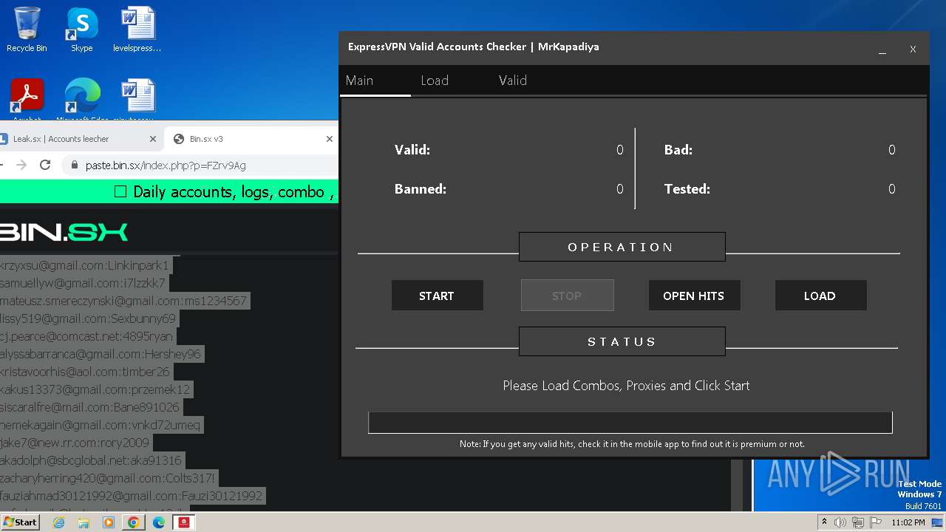Image resolution: width=946 pixels, height=532 pixels.
Task: Tick the Daily accounts, logs, combo checkbox
Action: pyautogui.click(x=120, y=192)
